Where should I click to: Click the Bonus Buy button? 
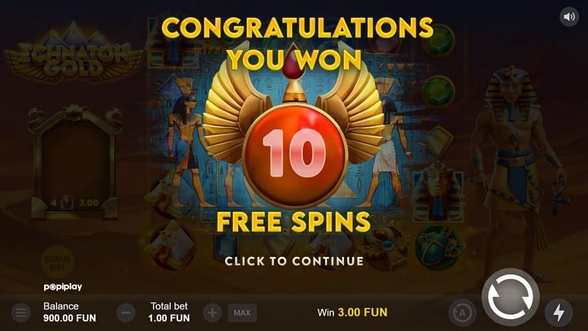point(58,263)
